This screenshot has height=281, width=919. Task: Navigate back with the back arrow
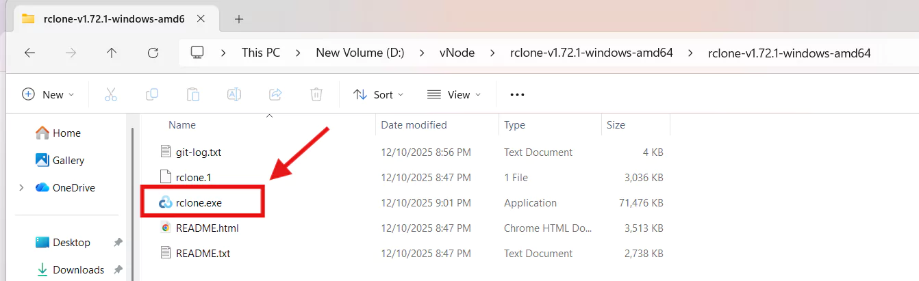(29, 53)
